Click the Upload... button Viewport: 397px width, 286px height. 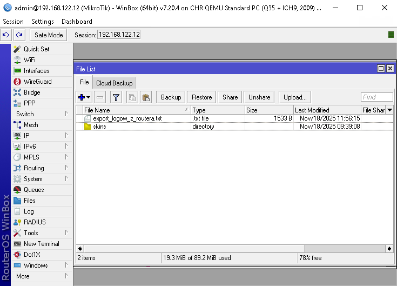coord(295,97)
